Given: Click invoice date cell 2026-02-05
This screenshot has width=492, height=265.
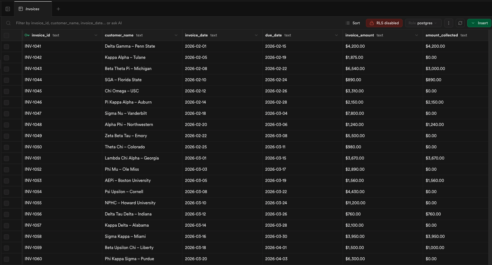Looking at the screenshot, I should [x=222, y=58].
